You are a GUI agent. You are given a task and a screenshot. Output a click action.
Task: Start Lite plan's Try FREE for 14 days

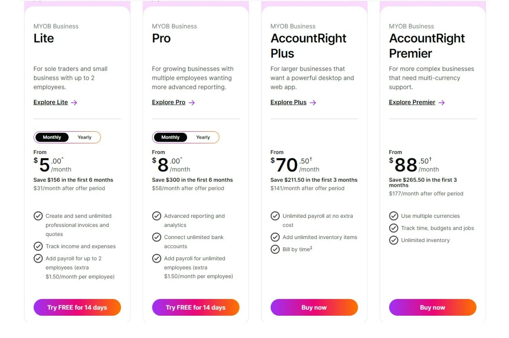(x=77, y=307)
